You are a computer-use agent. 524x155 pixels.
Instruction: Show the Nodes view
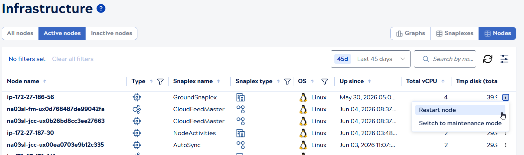[497, 33]
